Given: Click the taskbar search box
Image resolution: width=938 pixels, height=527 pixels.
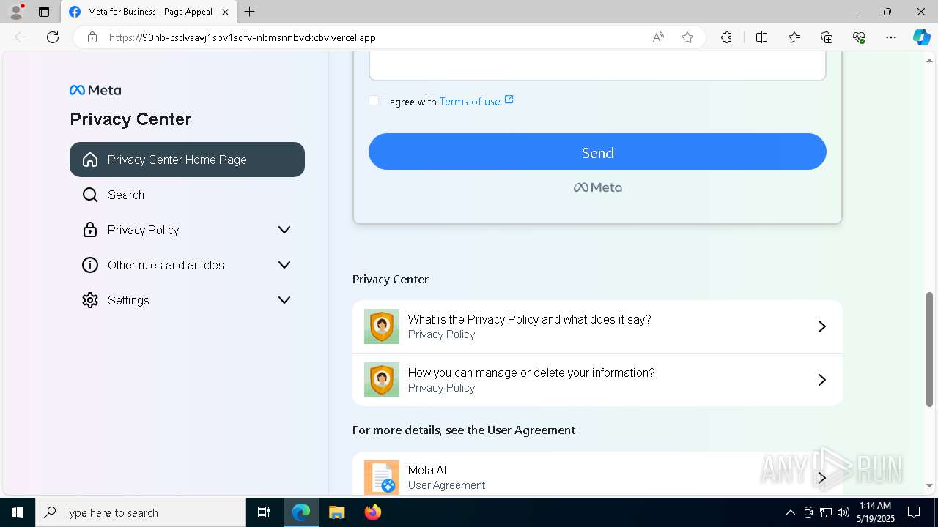Looking at the screenshot, I should click(141, 512).
